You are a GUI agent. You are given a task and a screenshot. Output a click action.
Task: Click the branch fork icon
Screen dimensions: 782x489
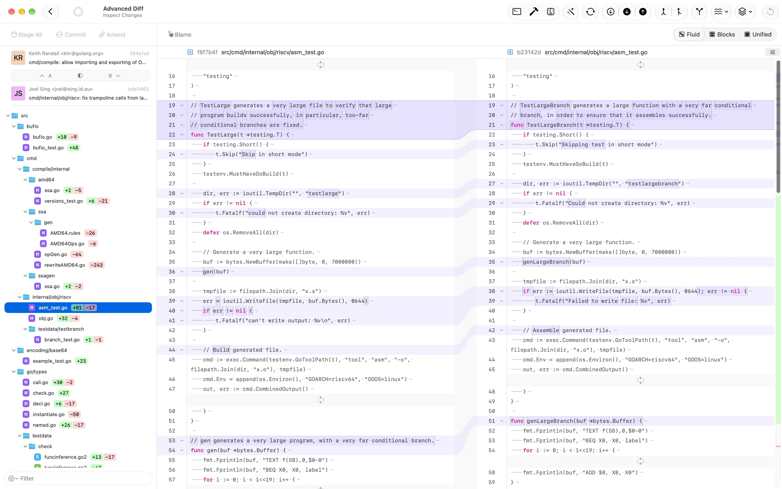tap(699, 12)
